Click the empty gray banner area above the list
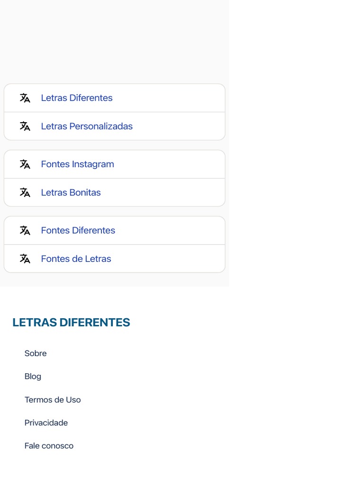364x485 pixels. [115, 40]
